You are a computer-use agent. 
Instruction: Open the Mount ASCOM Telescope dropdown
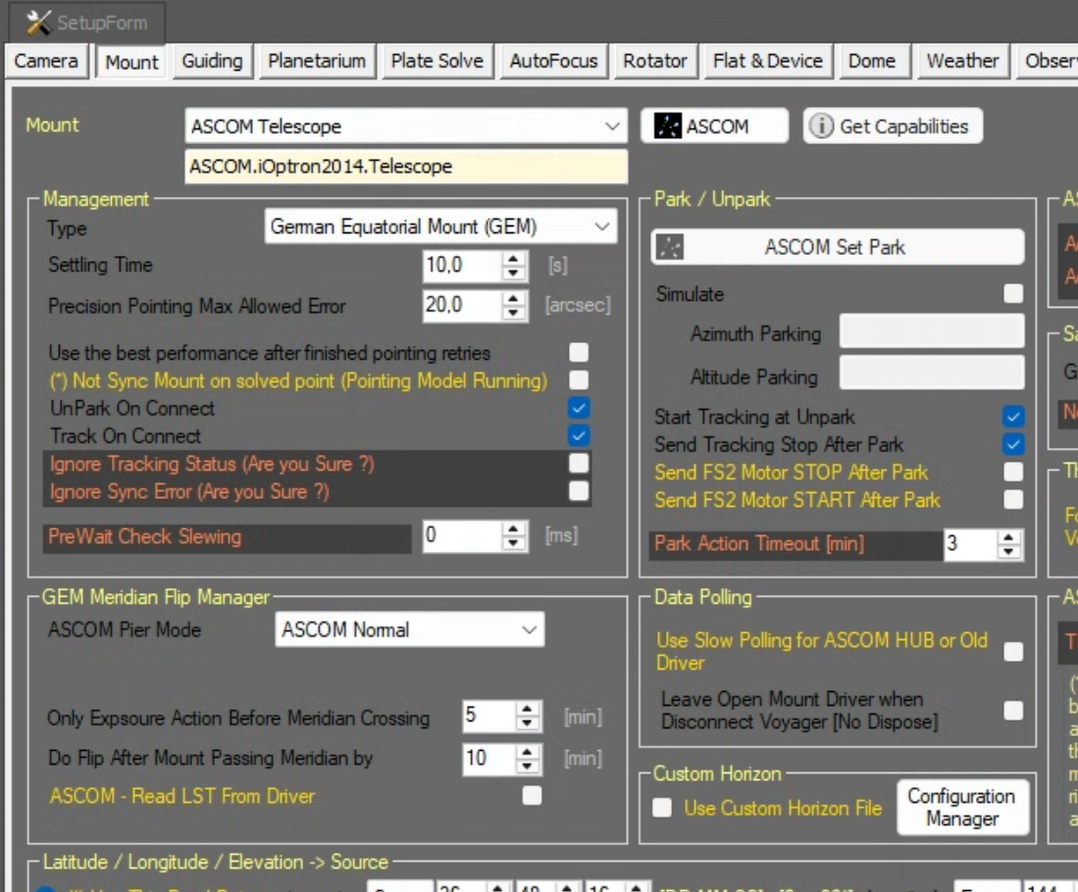[612, 126]
